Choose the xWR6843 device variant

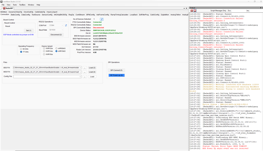(56, 49)
